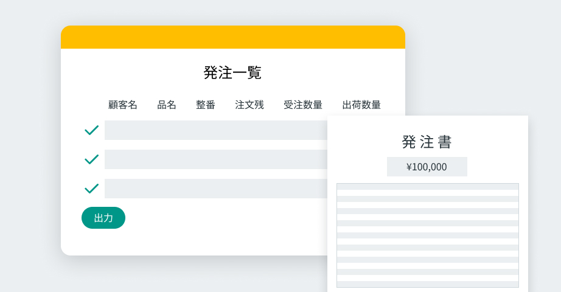Toggle the third row's green checkmark
Screen dimensions: 561x292
point(91,189)
